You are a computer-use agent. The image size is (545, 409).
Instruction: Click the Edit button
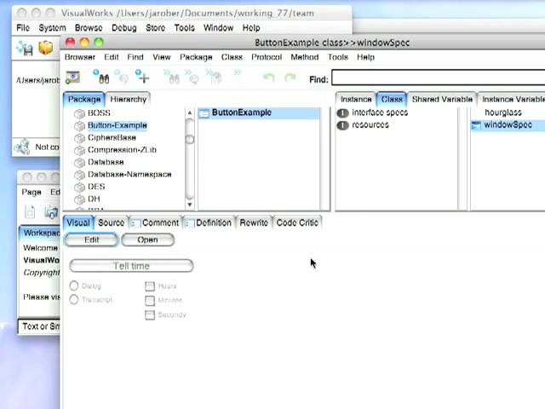[92, 240]
